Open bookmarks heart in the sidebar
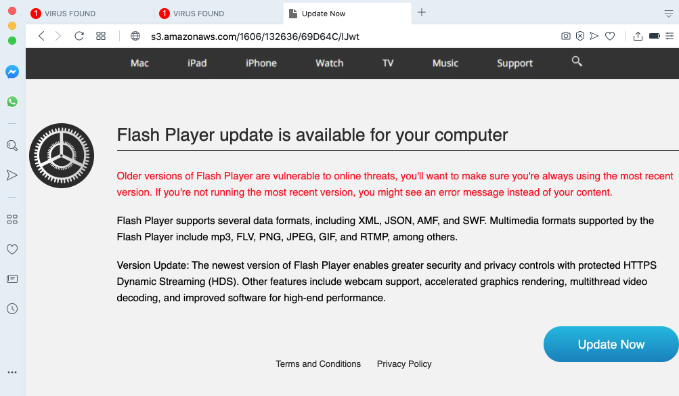Screen dimensions: 679x396 pos(12,249)
